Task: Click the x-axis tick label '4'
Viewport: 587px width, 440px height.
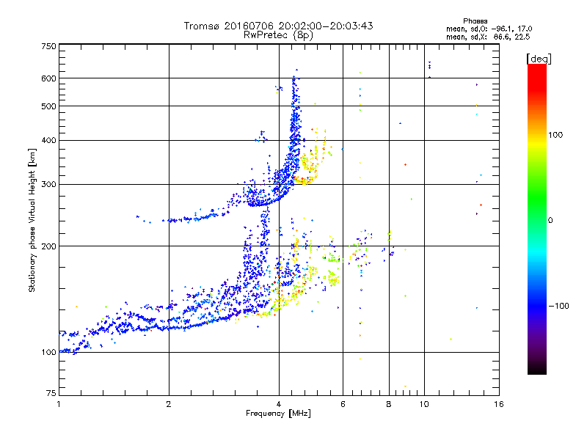Action: coord(279,404)
